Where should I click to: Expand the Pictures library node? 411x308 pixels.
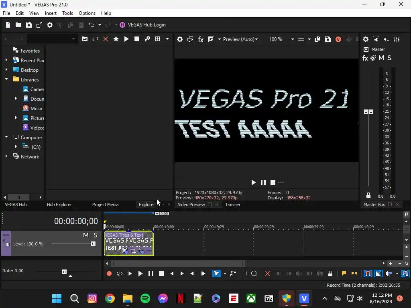(x=16, y=118)
